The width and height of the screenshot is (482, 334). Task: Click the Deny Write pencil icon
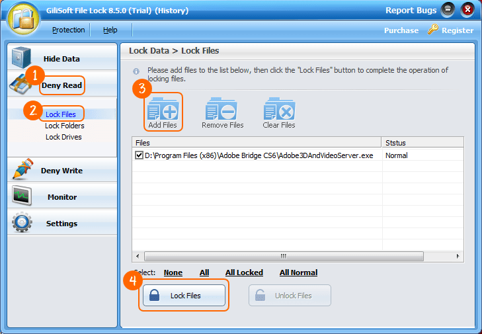pyautogui.click(x=22, y=169)
